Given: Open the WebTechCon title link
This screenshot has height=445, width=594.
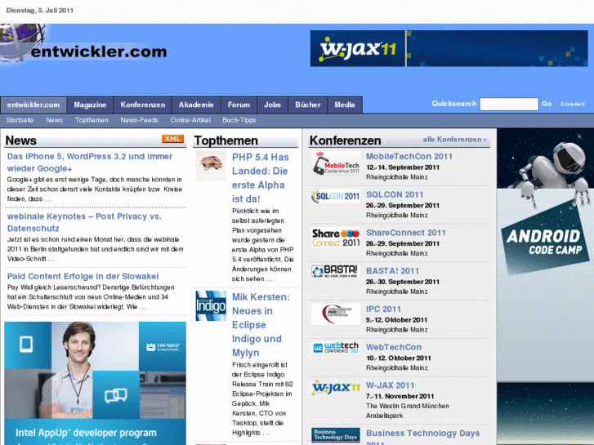Looking at the screenshot, I should click(394, 347).
